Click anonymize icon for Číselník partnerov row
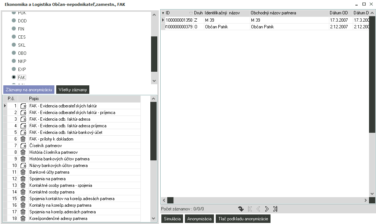The width and height of the screenshot is (376, 224). (x=23, y=146)
